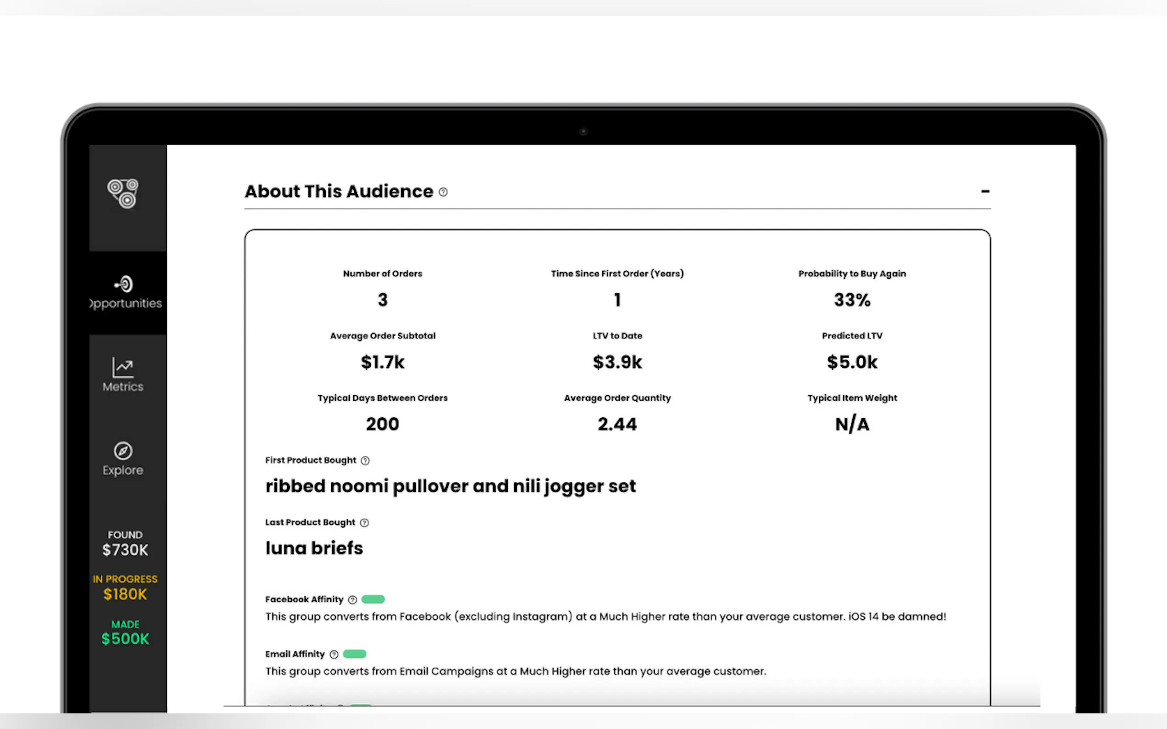Click help icon beside Email Affinity
1167x729 pixels.
click(x=334, y=654)
